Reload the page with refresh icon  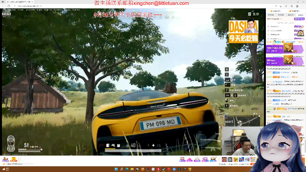(8, 6)
